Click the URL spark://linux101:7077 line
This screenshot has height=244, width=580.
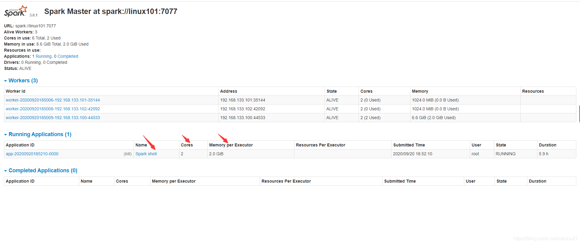[30, 26]
